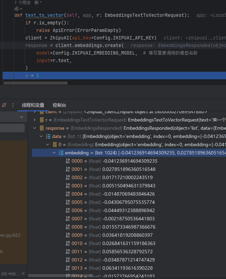Select value 0.06341193616390228 of item 0013
Image resolution: width=226 pixels, height=279 pixels.
click(x=127, y=268)
